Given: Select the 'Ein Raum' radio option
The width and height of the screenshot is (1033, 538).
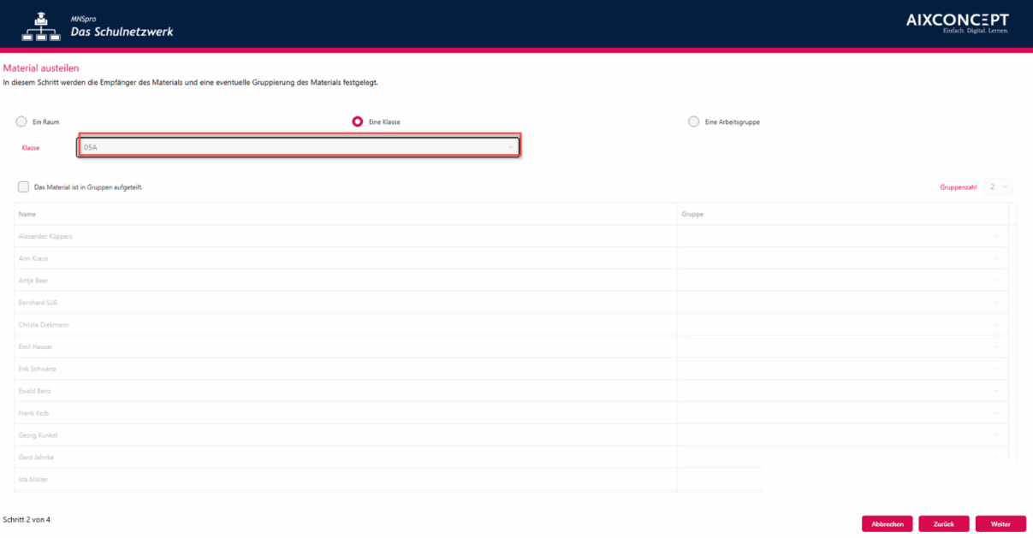Looking at the screenshot, I should point(21,121).
